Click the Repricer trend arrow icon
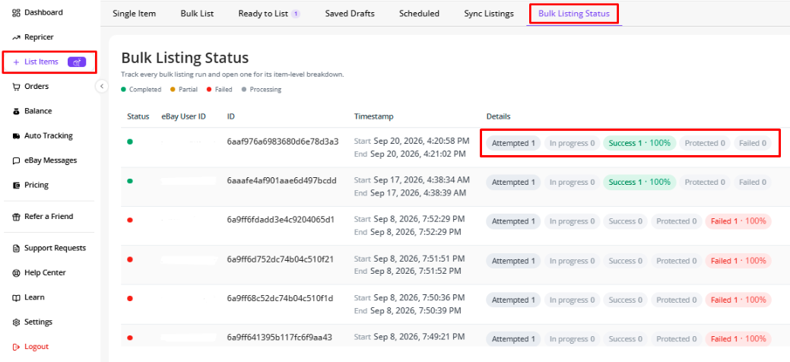The width and height of the screenshot is (790, 362). click(16, 37)
